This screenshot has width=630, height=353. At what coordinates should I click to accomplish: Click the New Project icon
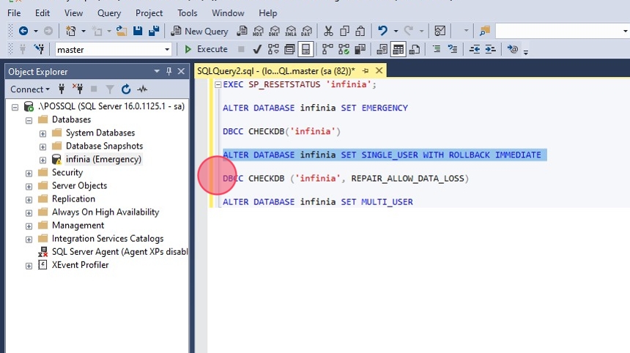(71, 31)
